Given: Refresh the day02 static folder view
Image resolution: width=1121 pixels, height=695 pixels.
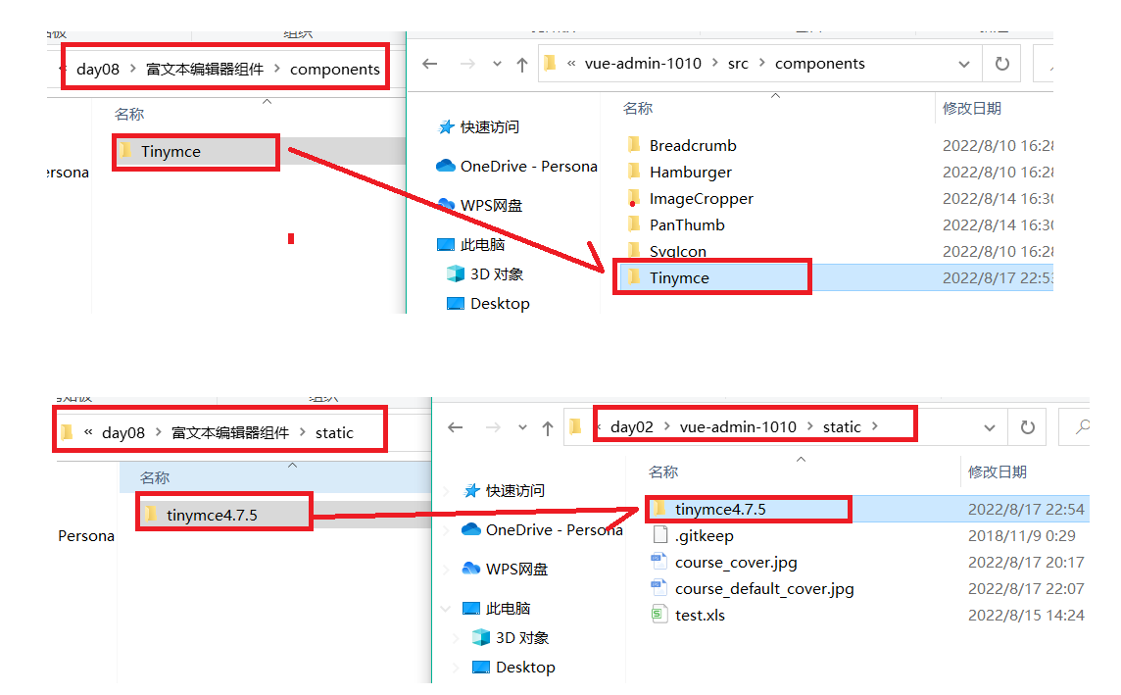Looking at the screenshot, I should coord(1027,426).
